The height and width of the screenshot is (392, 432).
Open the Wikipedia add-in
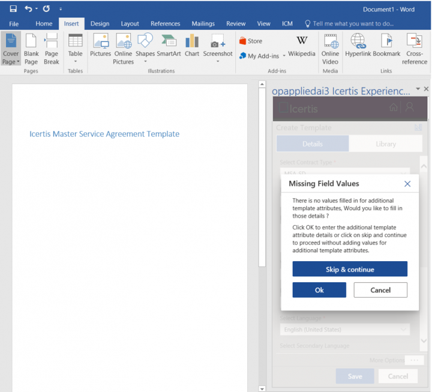pos(302,46)
